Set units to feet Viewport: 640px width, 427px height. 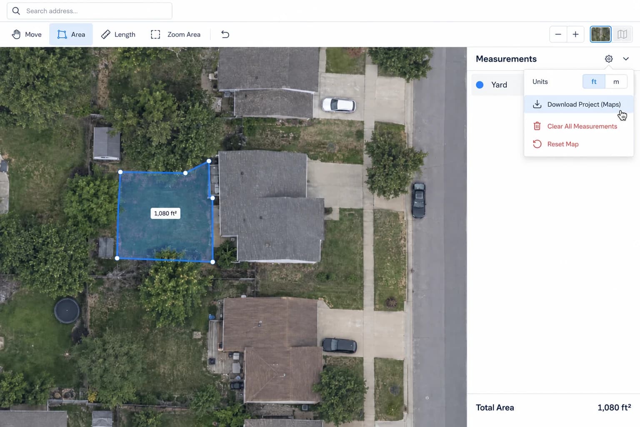[x=594, y=82]
